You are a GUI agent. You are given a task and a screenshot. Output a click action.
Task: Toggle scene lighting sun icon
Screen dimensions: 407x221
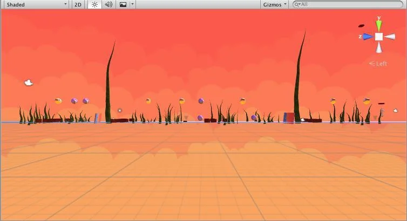click(94, 4)
